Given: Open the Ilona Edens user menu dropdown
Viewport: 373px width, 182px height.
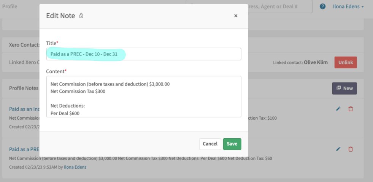Looking at the screenshot, I should pyautogui.click(x=348, y=6).
